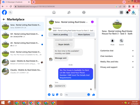Search in conversation using the magnifier icon
The width and height of the screenshot is (140, 105).
click(121, 41)
